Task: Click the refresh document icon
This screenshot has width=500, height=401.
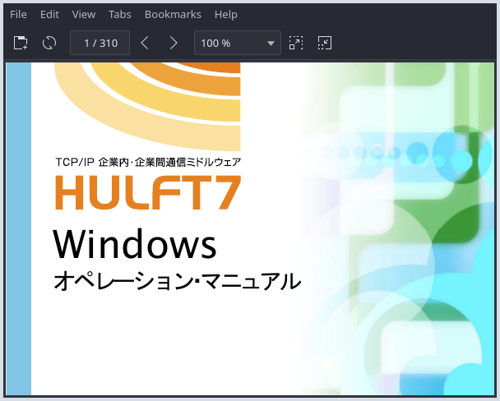Action: [49, 43]
